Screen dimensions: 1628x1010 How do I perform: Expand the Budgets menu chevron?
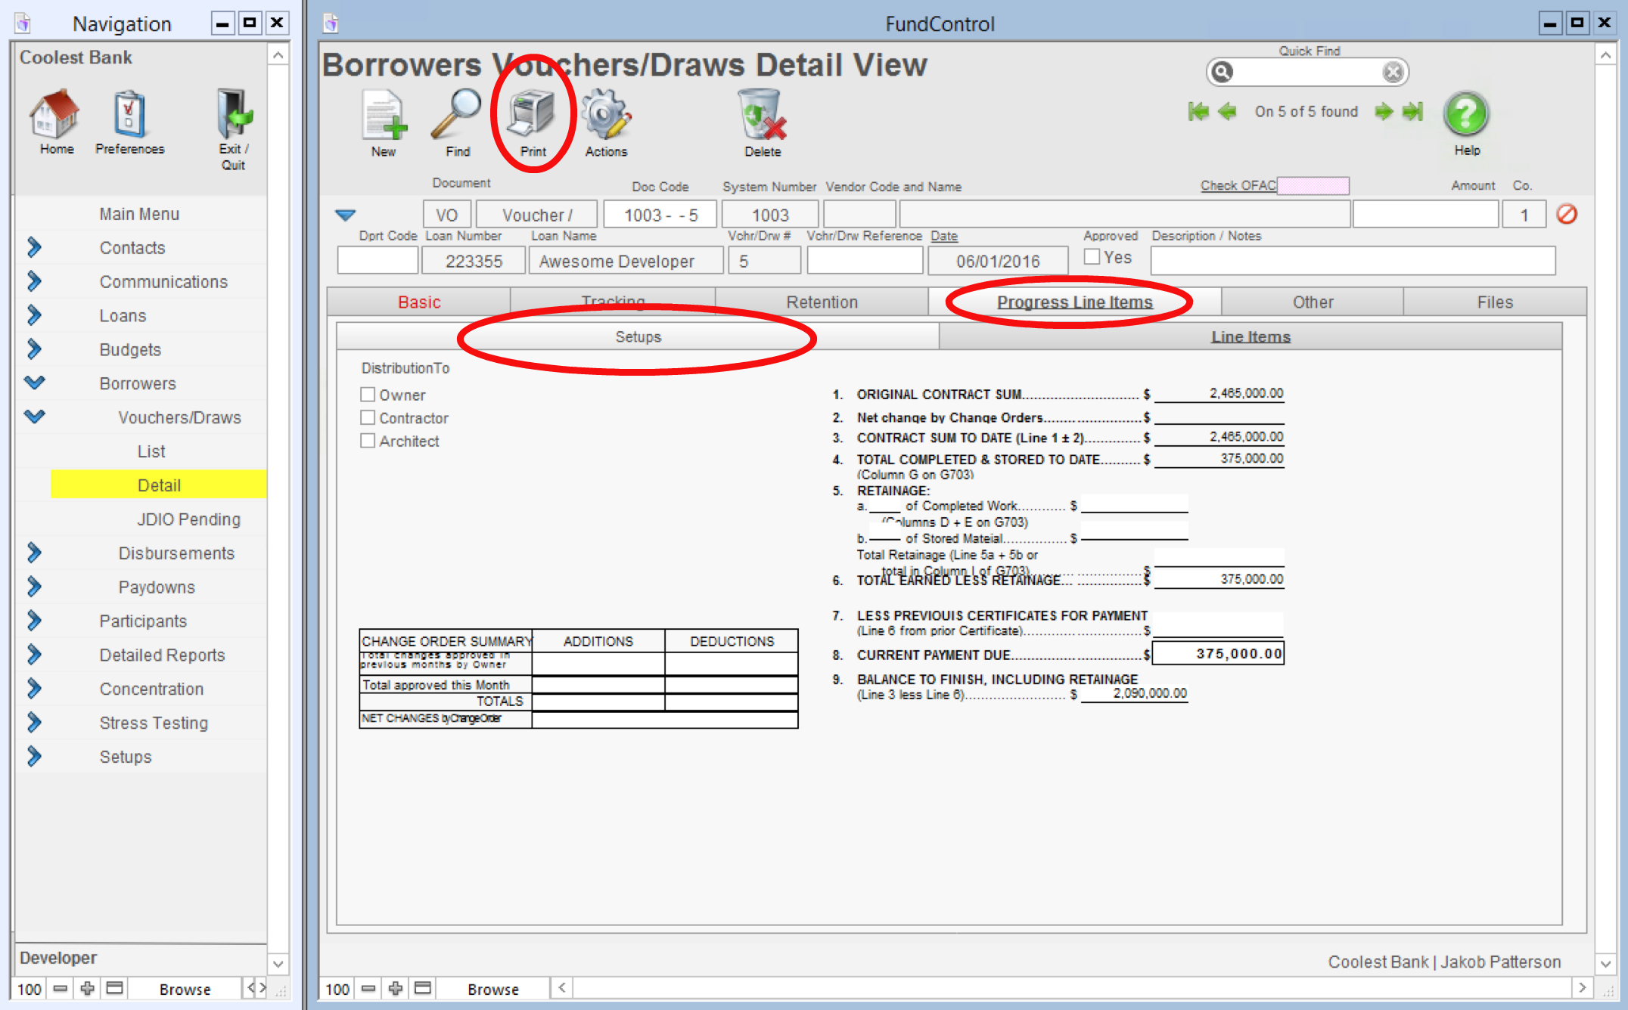tap(34, 349)
